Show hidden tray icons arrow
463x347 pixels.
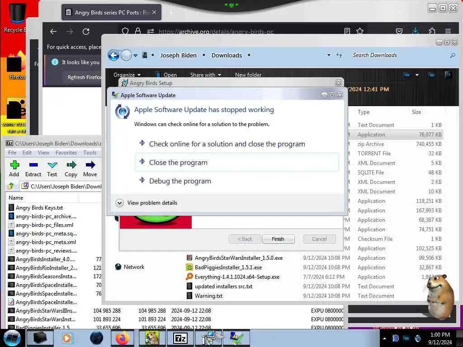(x=384, y=338)
